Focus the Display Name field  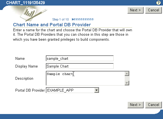[x=80, y=66]
